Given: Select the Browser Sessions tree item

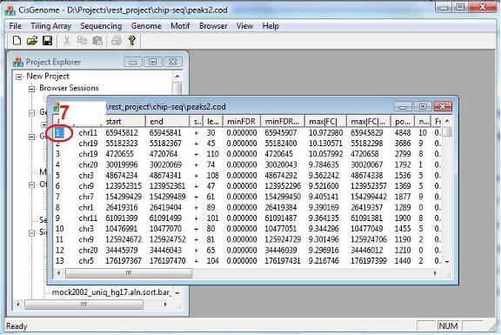Looking at the screenshot, I should tap(69, 88).
